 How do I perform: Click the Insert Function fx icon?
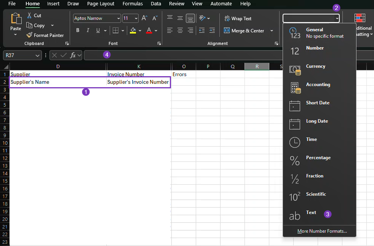[73, 55]
